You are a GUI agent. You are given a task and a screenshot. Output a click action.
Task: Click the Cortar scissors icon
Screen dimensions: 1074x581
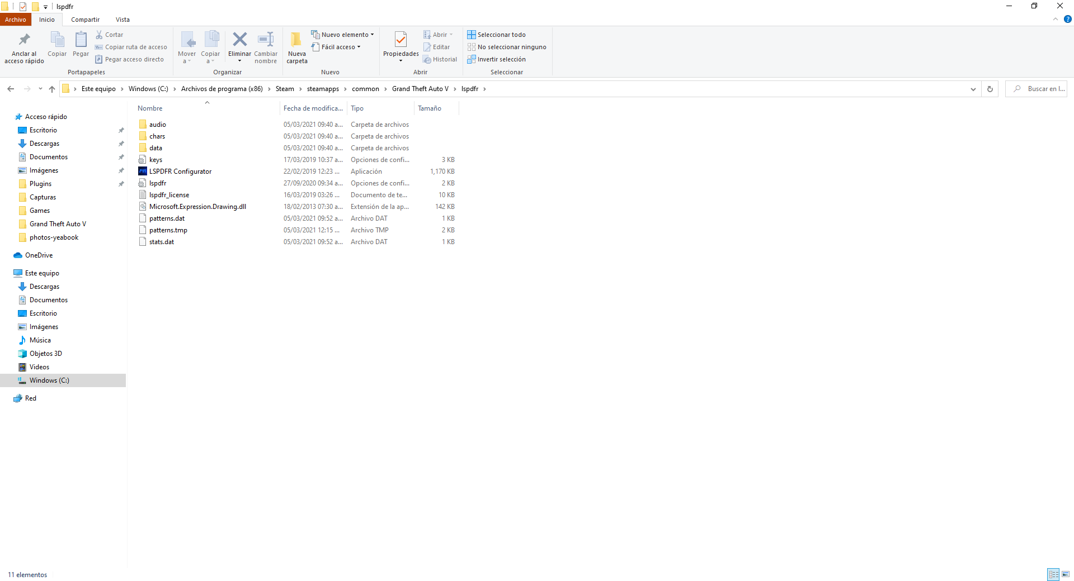(99, 35)
